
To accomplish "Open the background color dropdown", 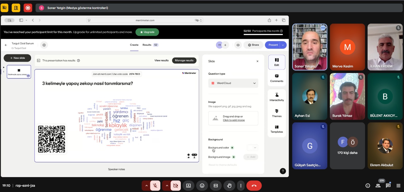I will tap(252, 148).
